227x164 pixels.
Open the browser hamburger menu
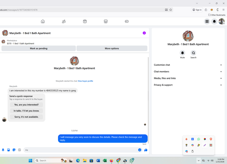click(x=223, y=10)
